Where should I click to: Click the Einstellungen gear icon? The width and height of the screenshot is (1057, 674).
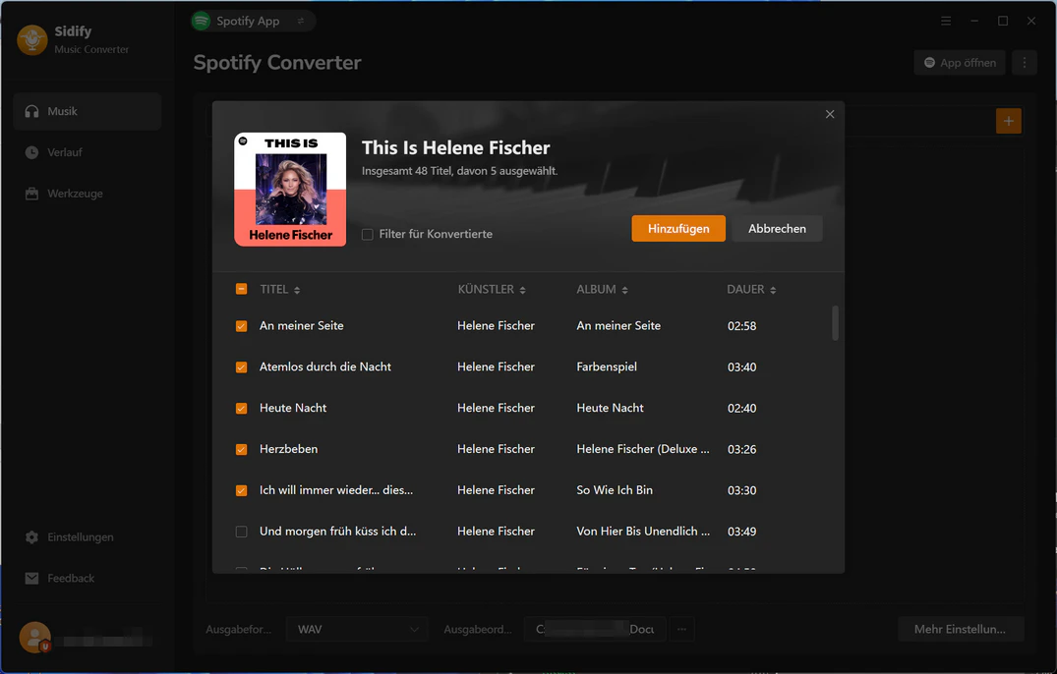point(31,536)
